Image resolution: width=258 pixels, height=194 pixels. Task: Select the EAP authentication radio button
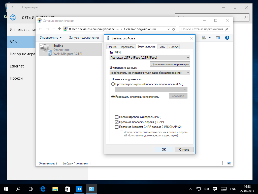click(113, 84)
